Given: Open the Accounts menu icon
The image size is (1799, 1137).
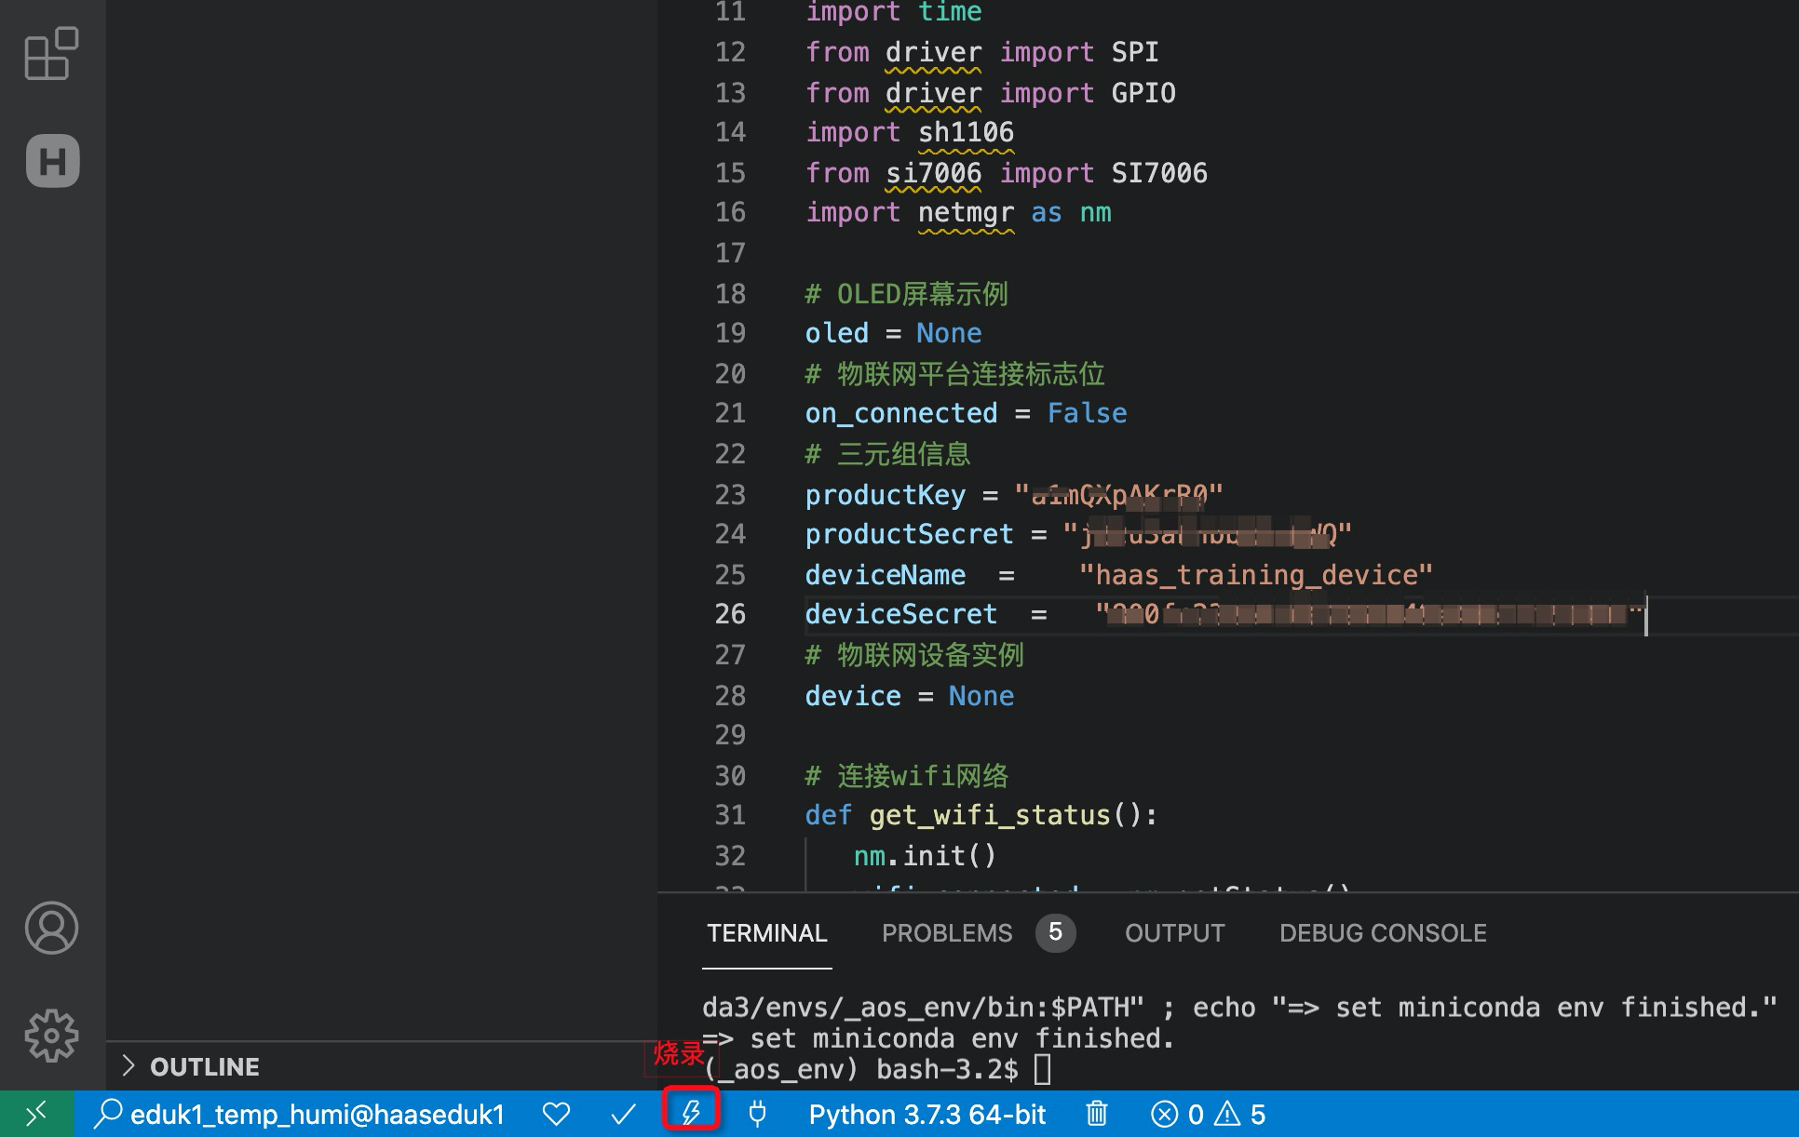Looking at the screenshot, I should (x=51, y=928).
